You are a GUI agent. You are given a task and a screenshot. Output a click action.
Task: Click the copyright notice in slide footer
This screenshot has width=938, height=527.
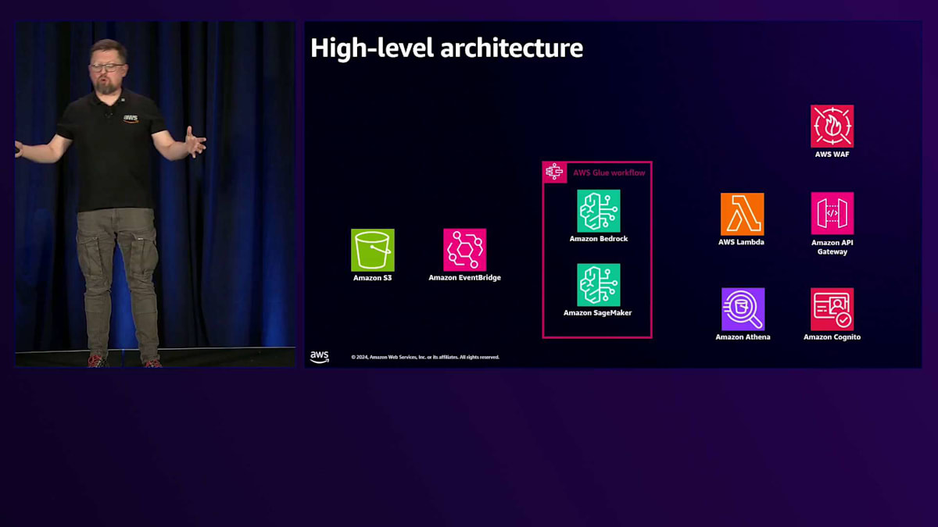point(425,358)
